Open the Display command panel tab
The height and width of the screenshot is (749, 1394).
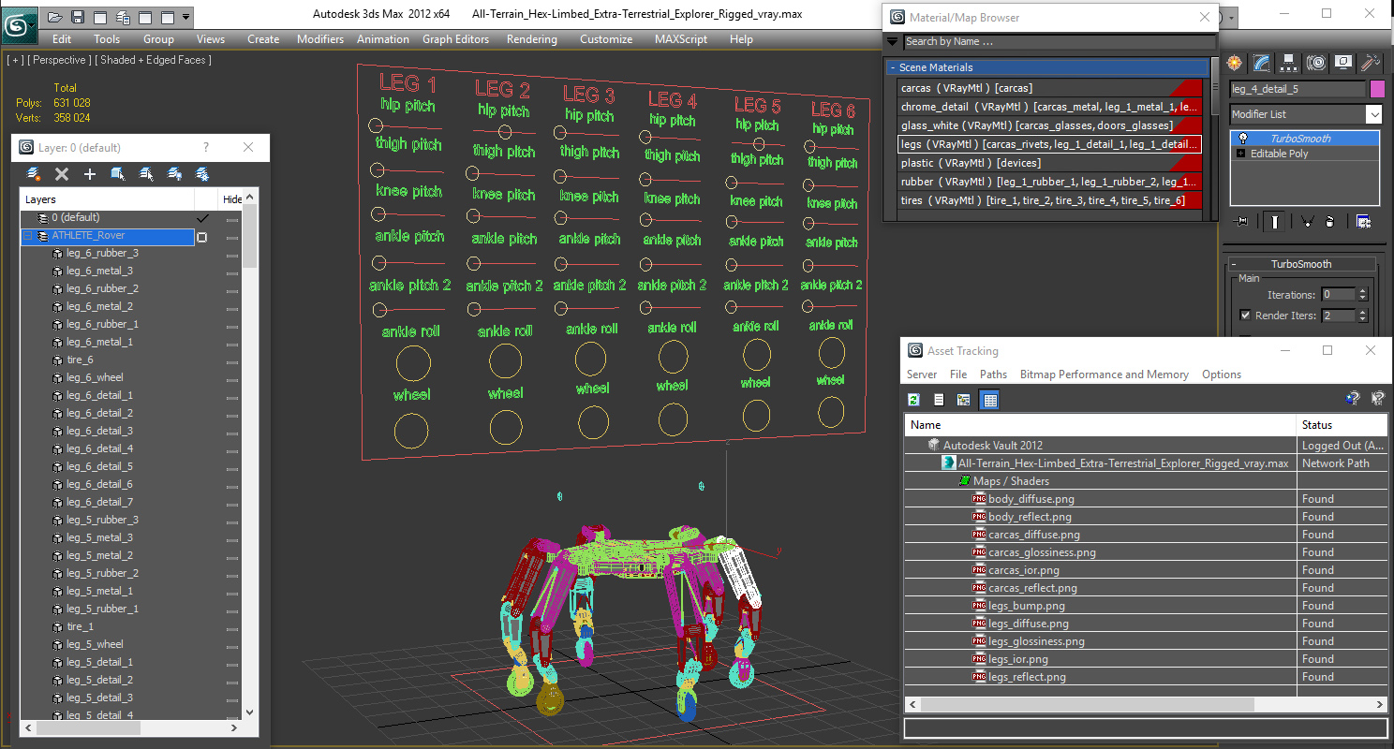1343,63
